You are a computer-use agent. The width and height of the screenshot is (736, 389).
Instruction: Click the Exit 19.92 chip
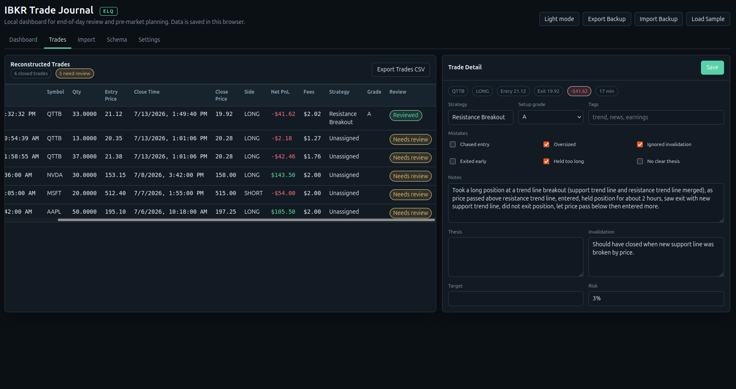(x=548, y=91)
